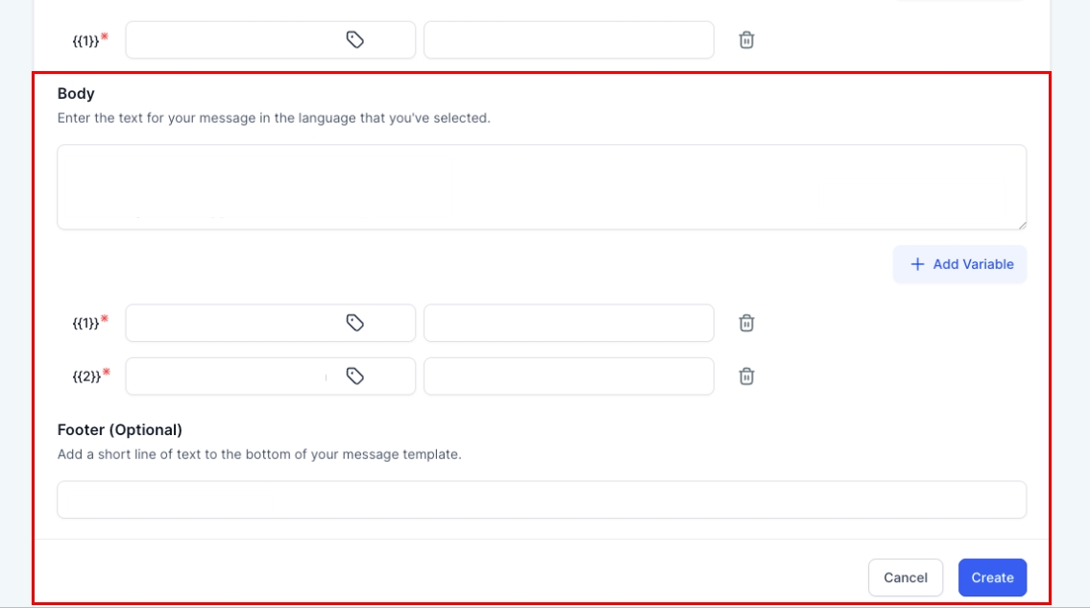1090x608 pixels.
Task: Click the {{2}} variable label in Body
Action: tap(86, 377)
